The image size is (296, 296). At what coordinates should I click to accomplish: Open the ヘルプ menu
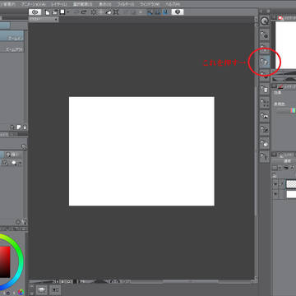(x=173, y=4)
